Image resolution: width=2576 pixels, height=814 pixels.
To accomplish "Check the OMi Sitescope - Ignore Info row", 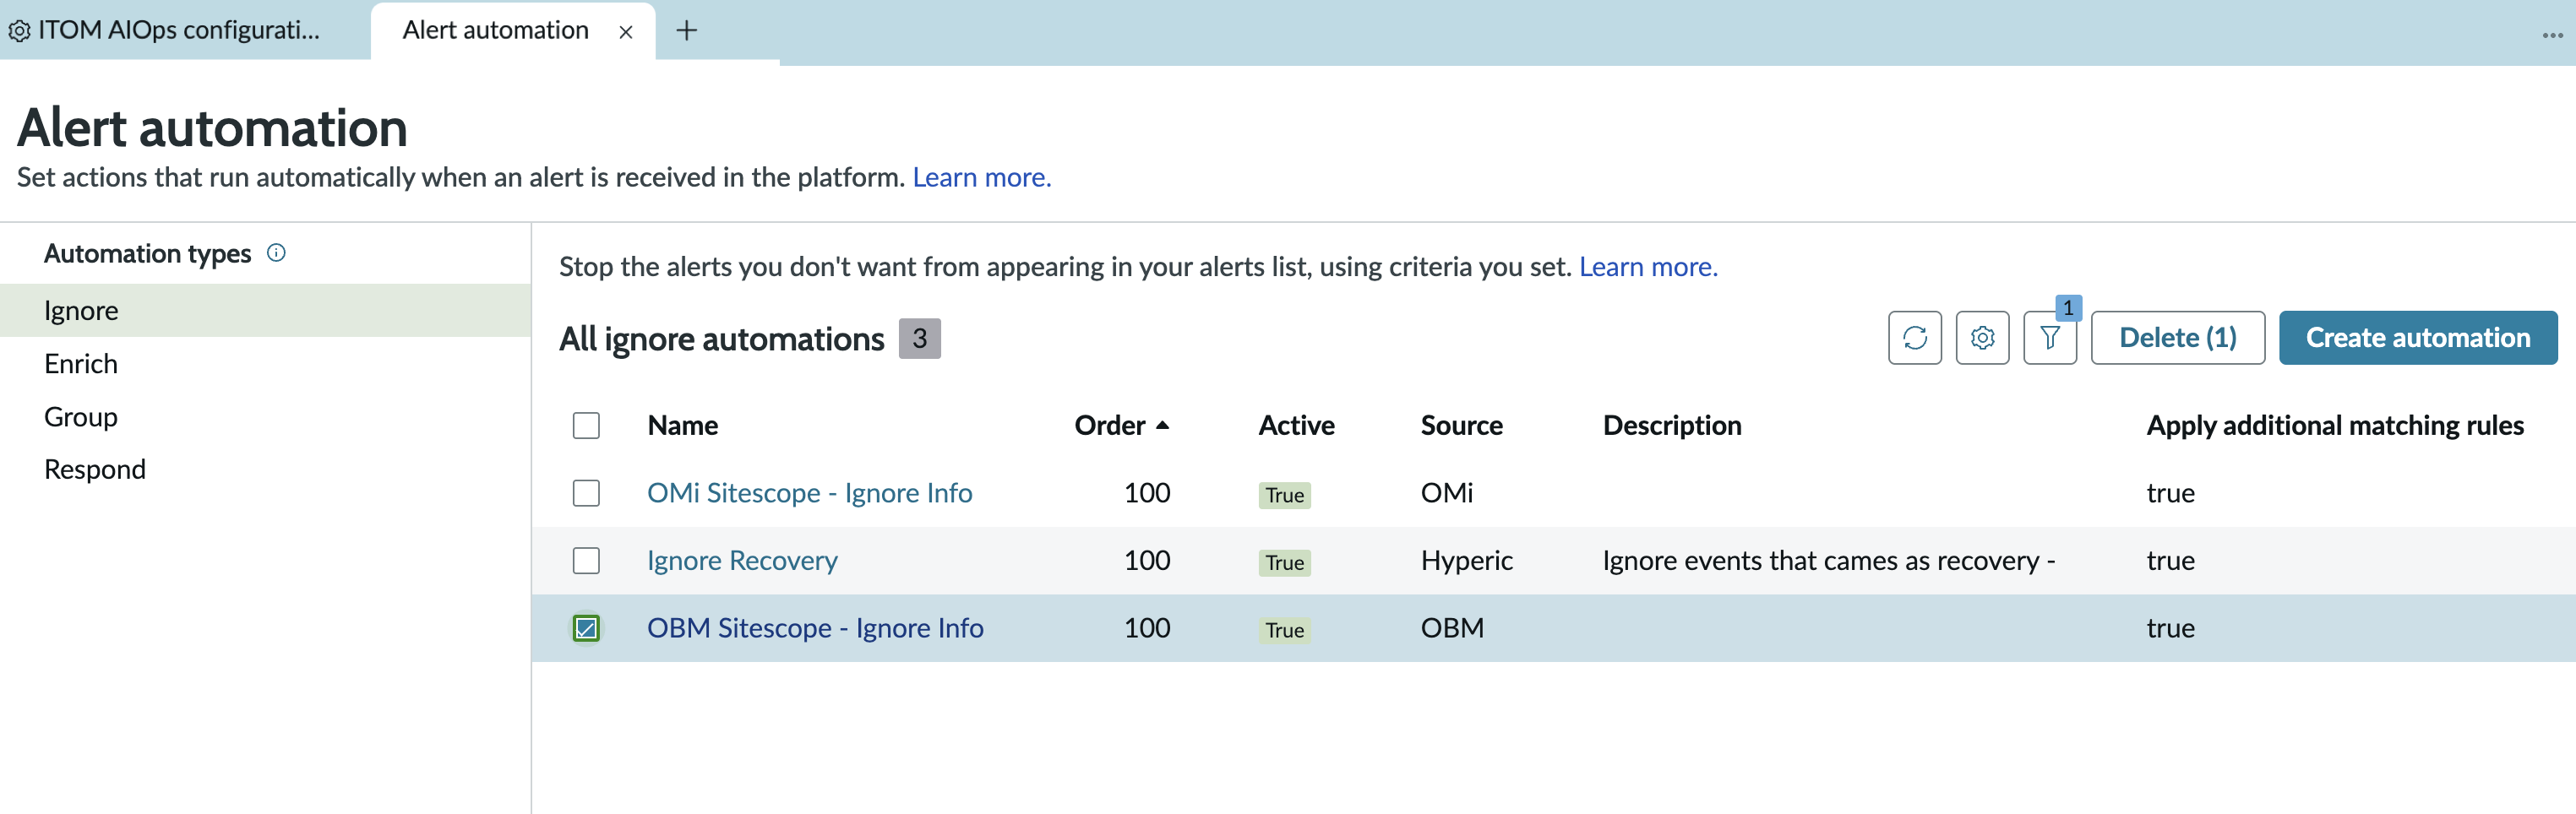I will [586, 493].
